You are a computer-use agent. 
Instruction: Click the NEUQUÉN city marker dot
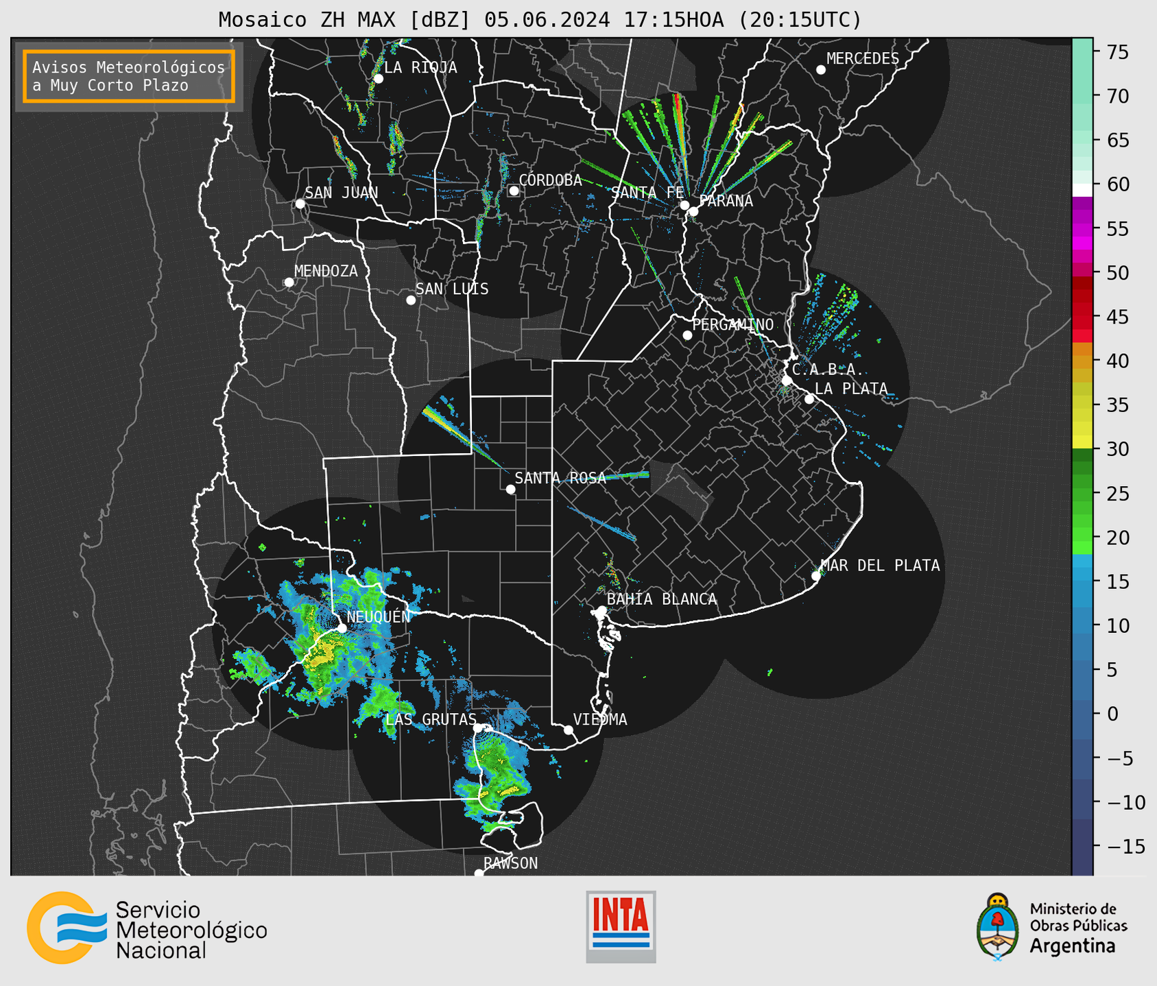[342, 628]
